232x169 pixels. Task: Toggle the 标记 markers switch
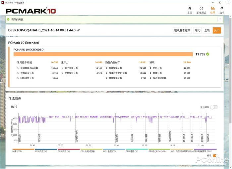point(215,155)
